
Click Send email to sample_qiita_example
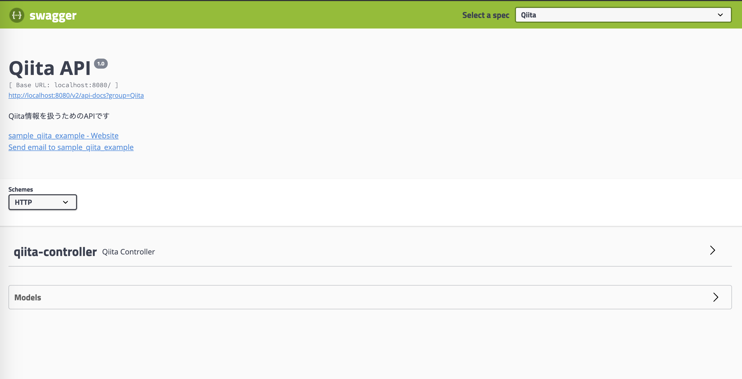pyautogui.click(x=71, y=147)
